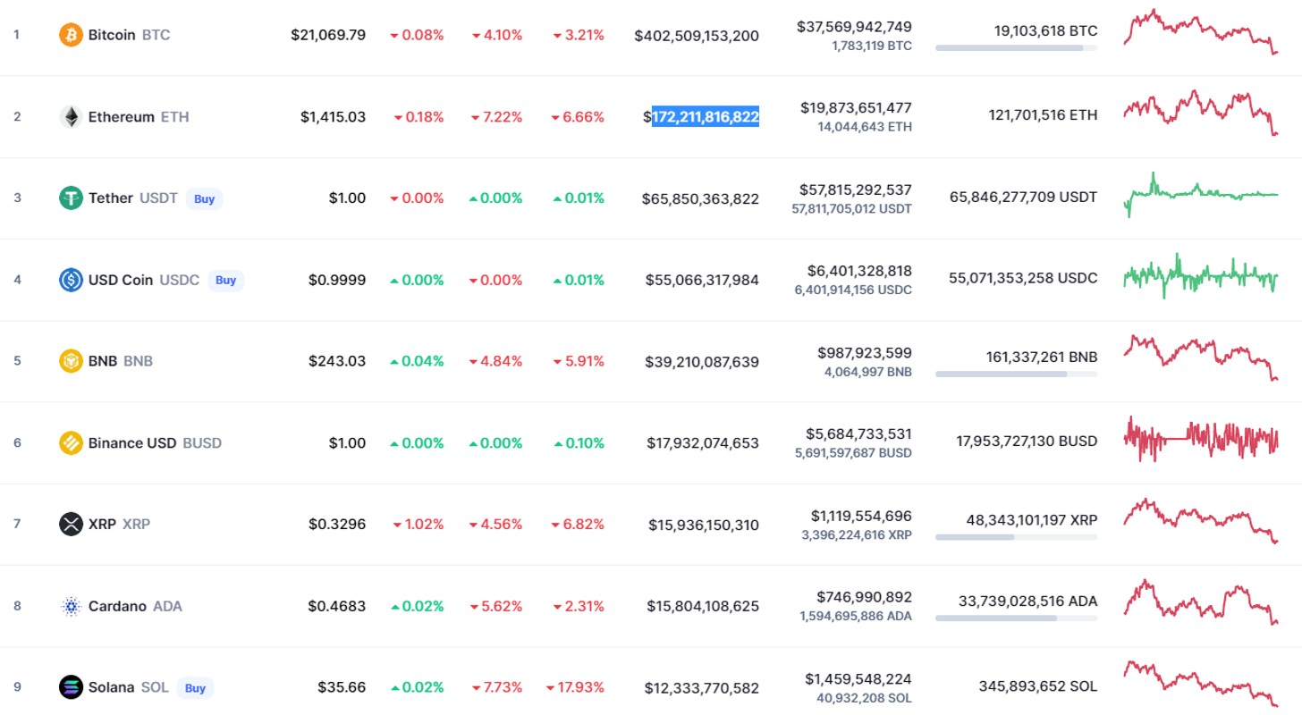Click Ethereum 24h change 7.22%
1302x715 pixels.
point(497,117)
